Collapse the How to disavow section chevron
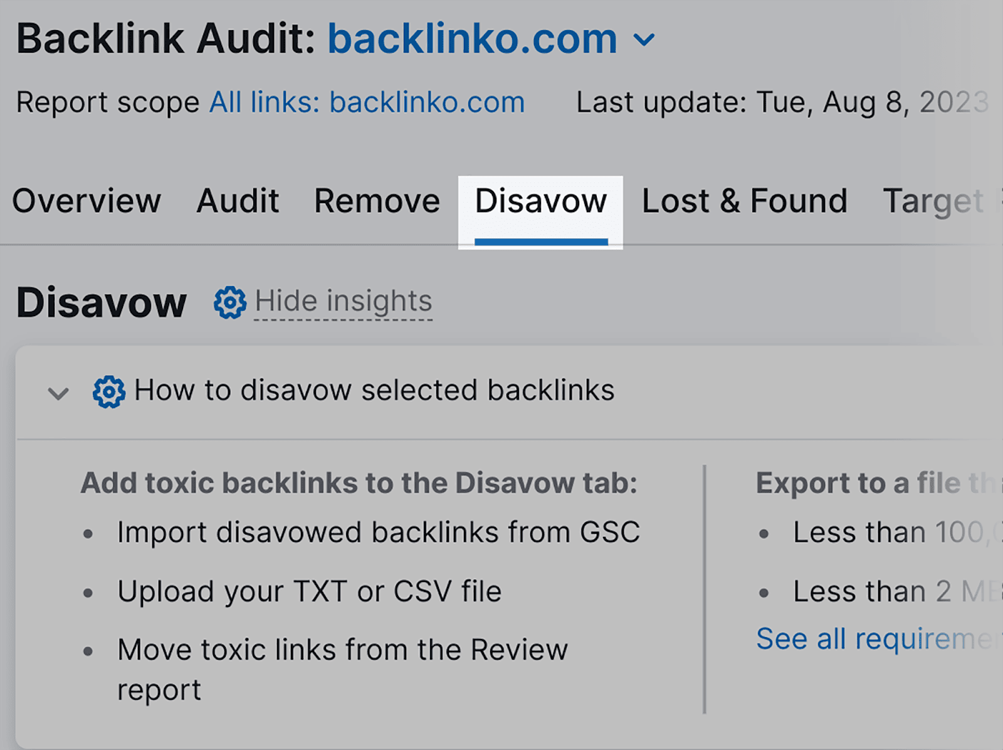1003x750 pixels. pos(58,394)
